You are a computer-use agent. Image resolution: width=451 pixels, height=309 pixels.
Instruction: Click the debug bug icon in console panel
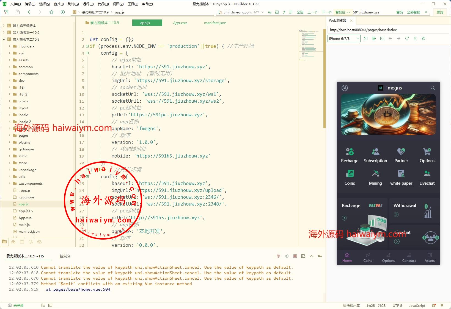(x=278, y=256)
